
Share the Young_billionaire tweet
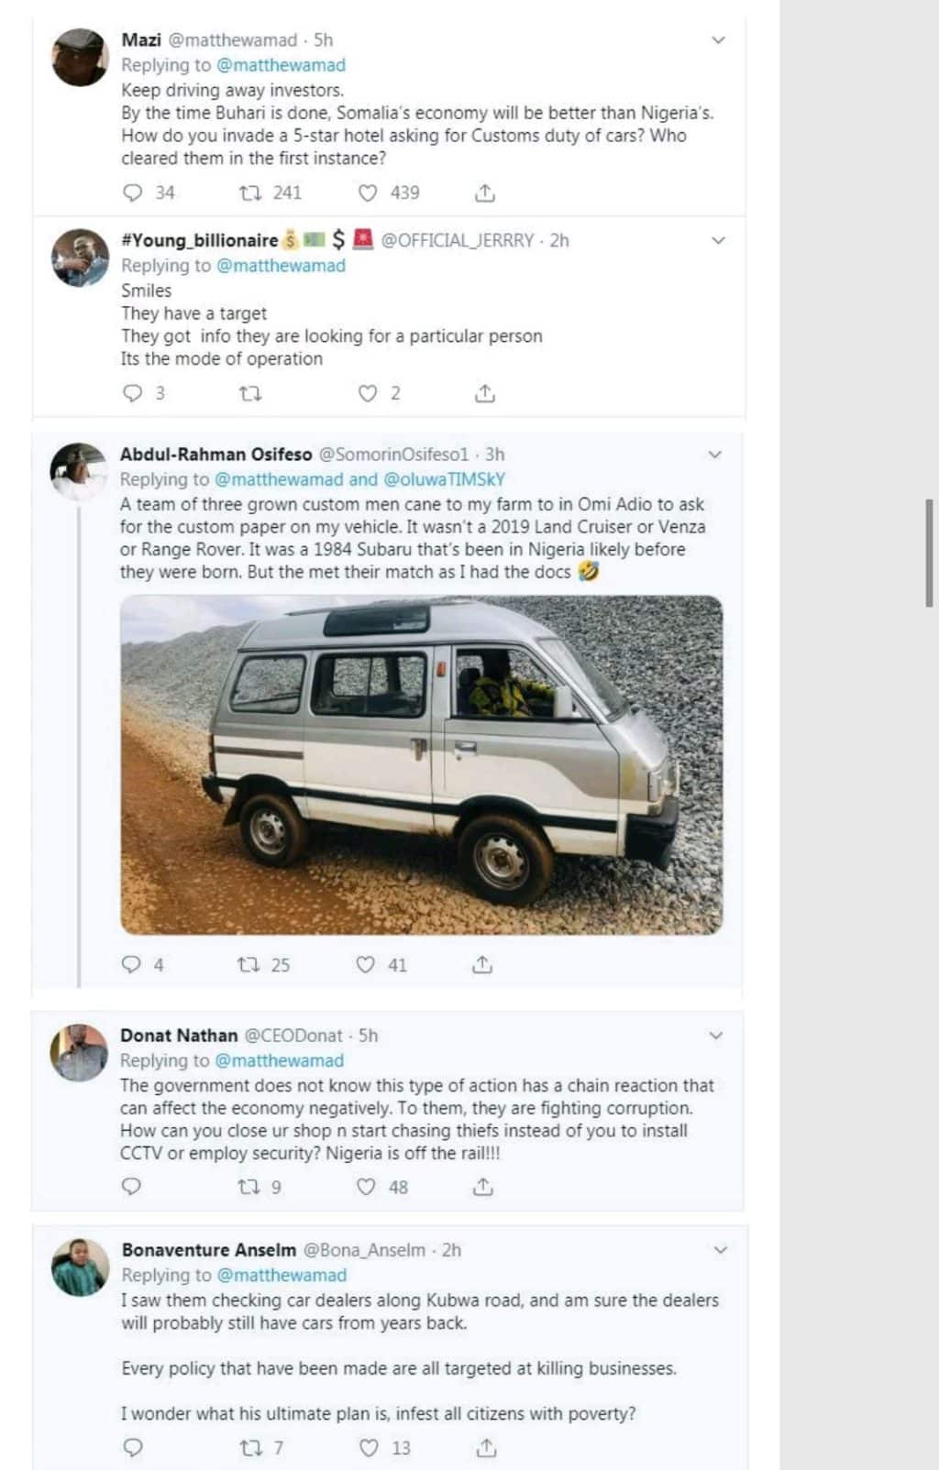pos(485,394)
